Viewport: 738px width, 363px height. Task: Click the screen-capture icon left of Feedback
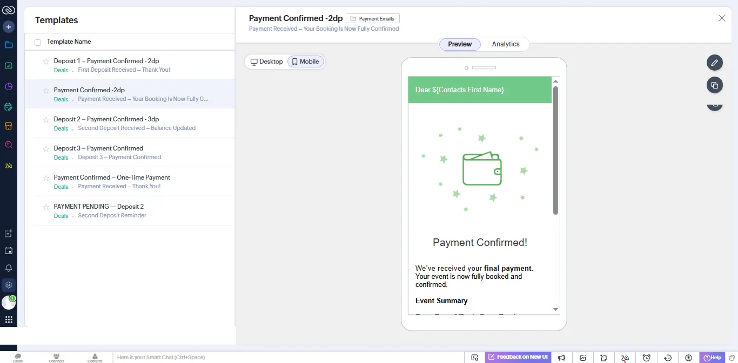coord(474,358)
